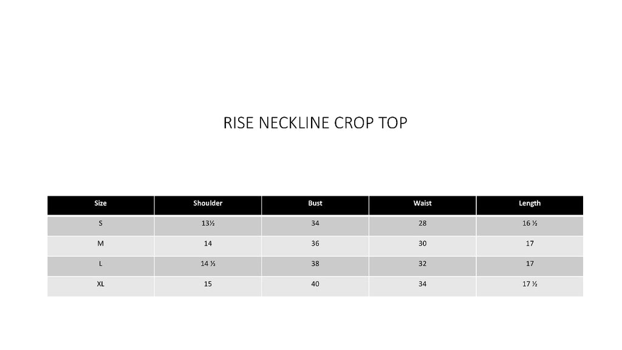Image resolution: width=622 pixels, height=350 pixels.
Task: Select the Bust column header
Action: [315, 204]
